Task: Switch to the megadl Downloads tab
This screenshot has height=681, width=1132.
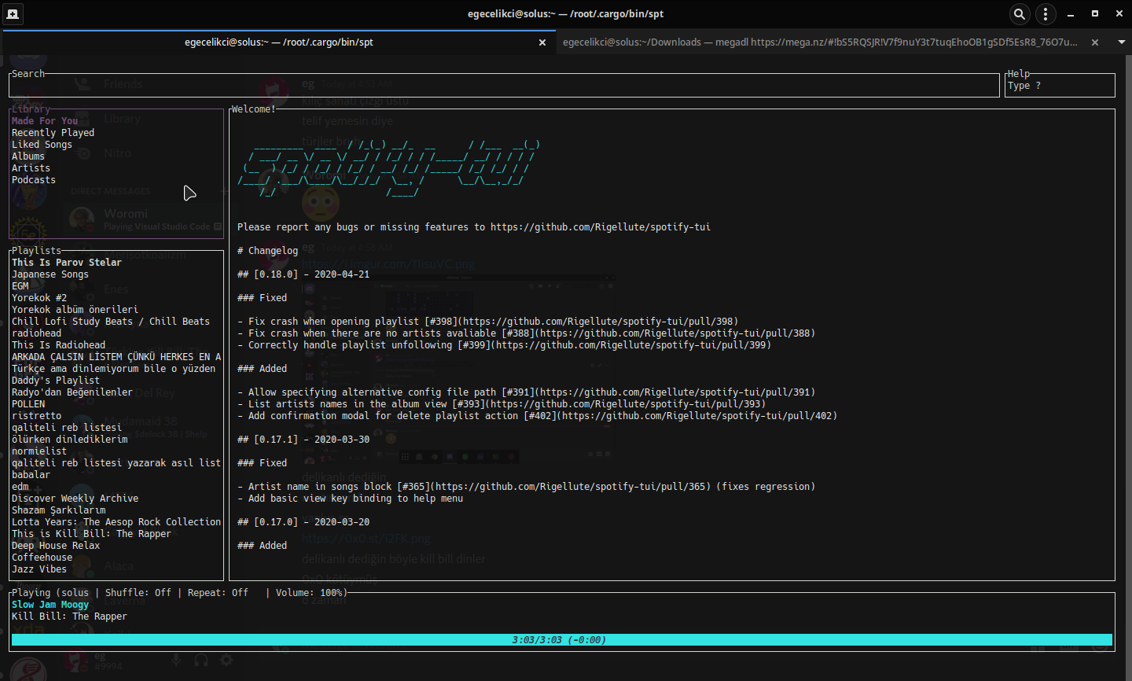Action: pyautogui.click(x=820, y=42)
